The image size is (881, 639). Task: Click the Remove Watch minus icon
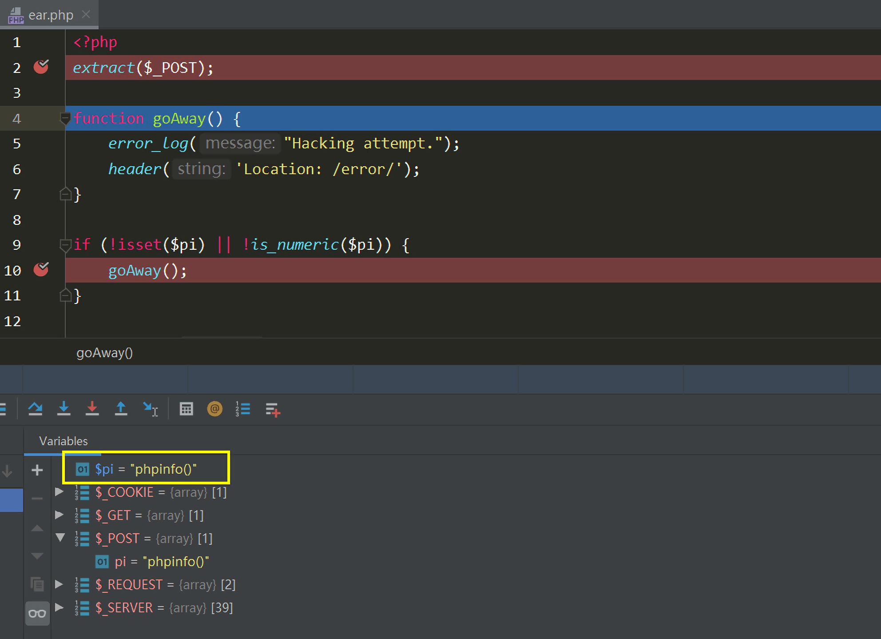37,499
